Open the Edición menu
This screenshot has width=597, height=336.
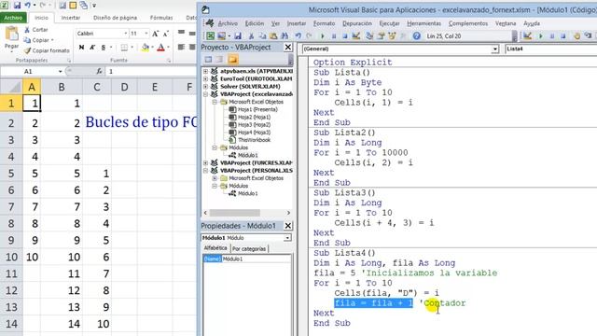tap(255, 23)
